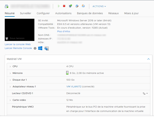The width and height of the screenshot is (154, 119).
Task: Click the power state icon in console thumbnail
Action: click(x=7, y=38)
